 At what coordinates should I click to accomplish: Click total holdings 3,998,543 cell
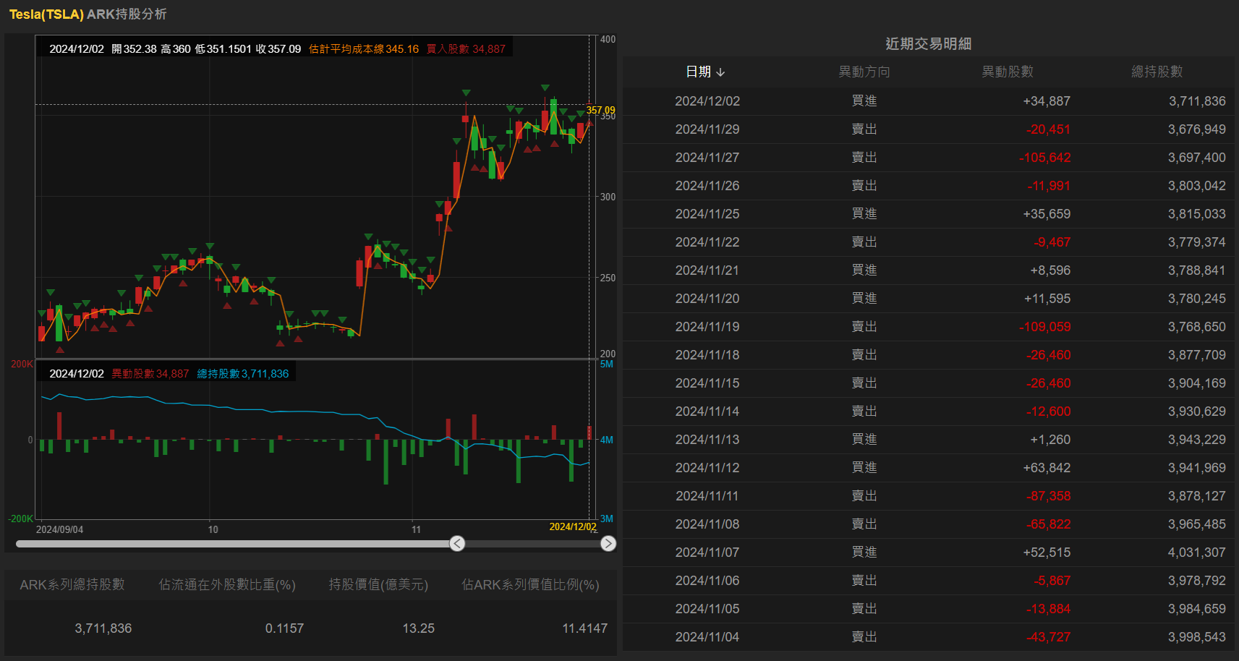[x=1196, y=637]
